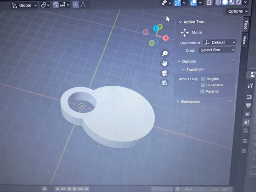The image size is (256, 192).
Task: Toggle proportional editing
Action: click(76, 5)
